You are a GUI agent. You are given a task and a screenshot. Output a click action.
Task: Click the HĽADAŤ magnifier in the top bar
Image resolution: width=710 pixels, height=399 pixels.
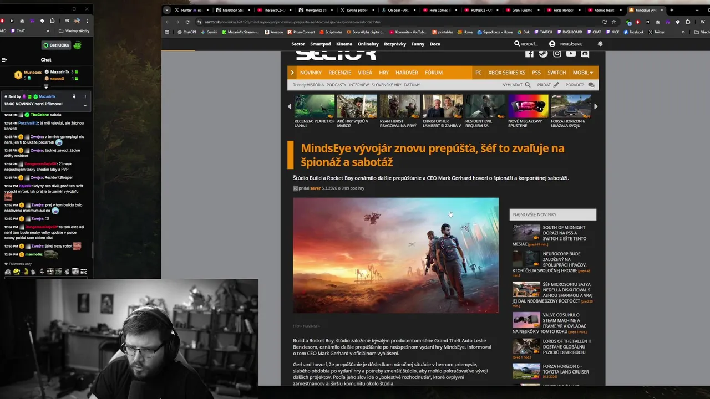[517, 44]
